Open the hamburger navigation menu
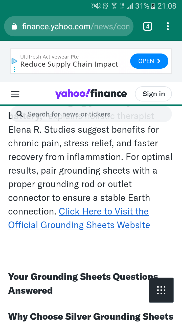This screenshot has height=323, width=182. click(x=15, y=94)
